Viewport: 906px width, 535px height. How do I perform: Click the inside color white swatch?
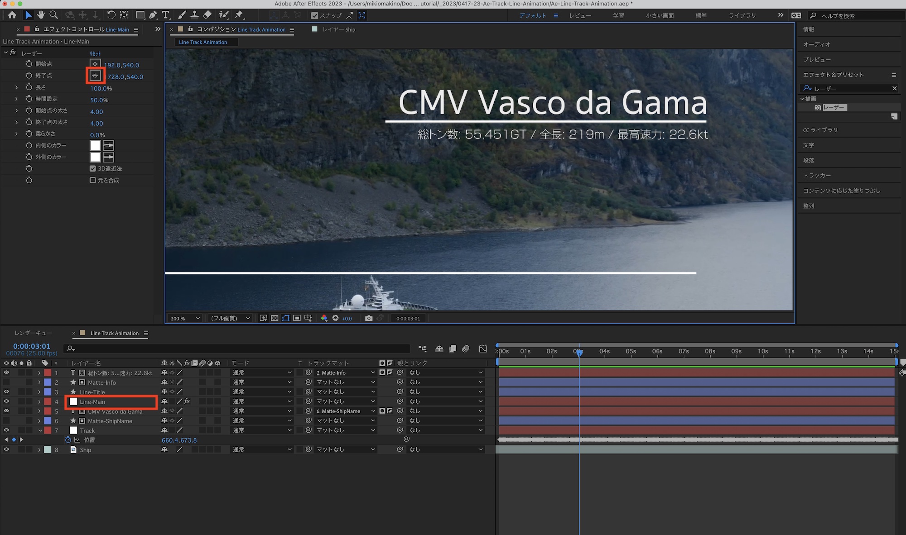pos(95,145)
